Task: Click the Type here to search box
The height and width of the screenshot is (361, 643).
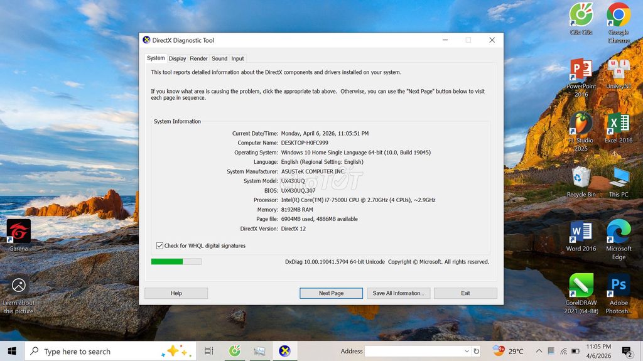Action: pyautogui.click(x=109, y=351)
